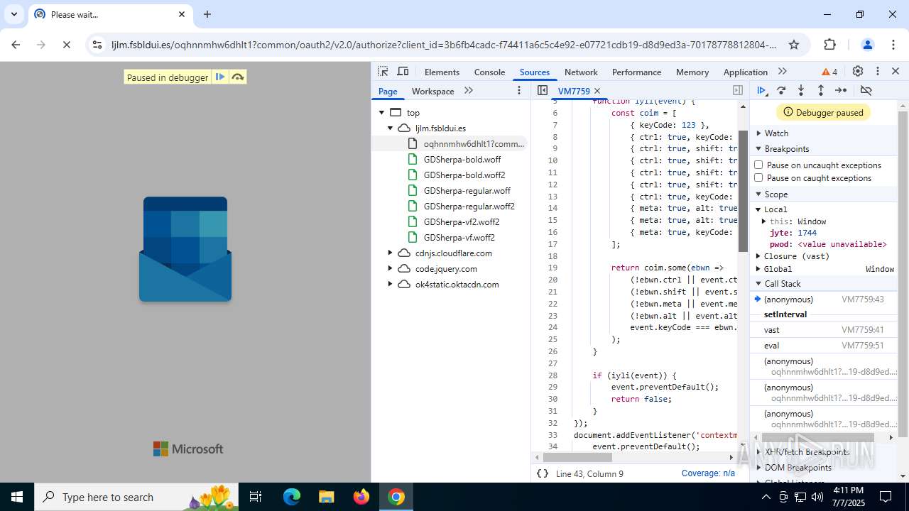
Task: Open the Chrome profile avatar
Action: pos(867,45)
